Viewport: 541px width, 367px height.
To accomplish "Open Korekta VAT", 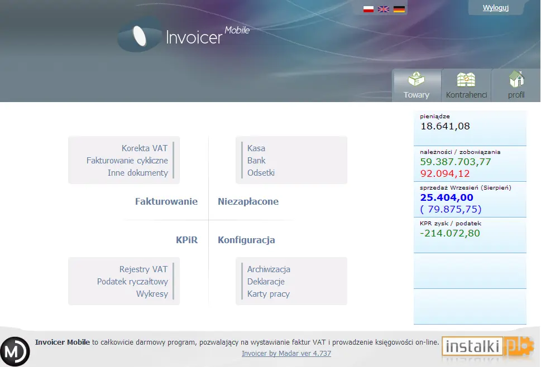I will coord(144,148).
